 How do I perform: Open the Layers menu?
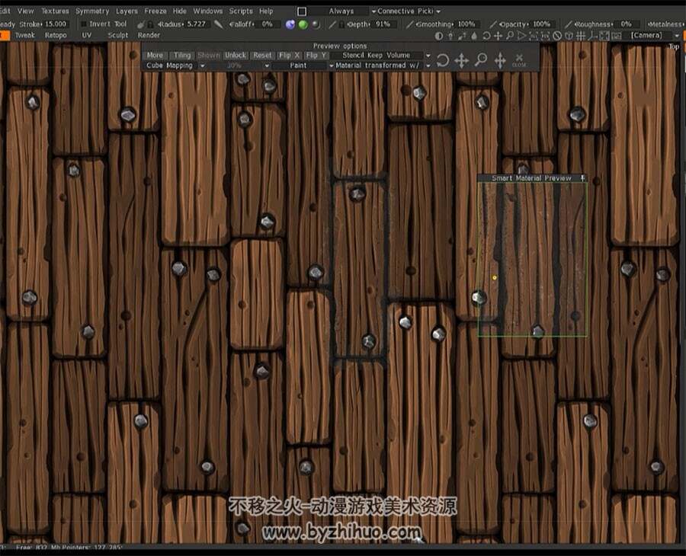click(x=127, y=11)
